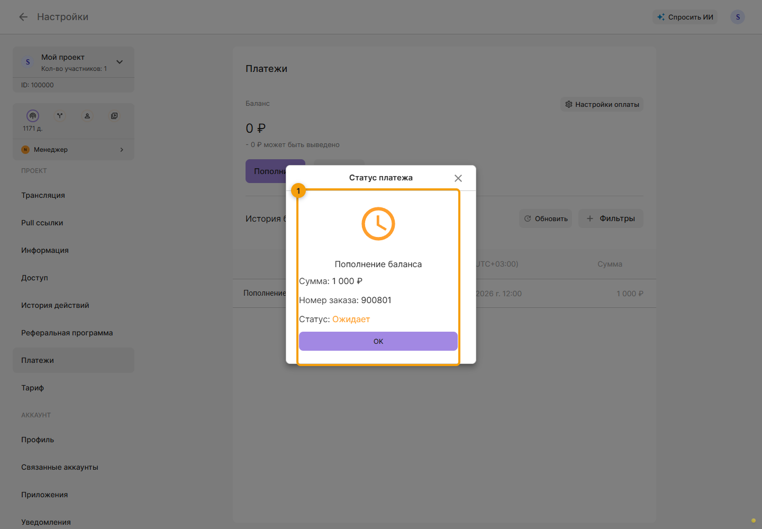Image resolution: width=762 pixels, height=529 pixels.
Task: Click the person icon in sidebar
Action: pos(87,116)
